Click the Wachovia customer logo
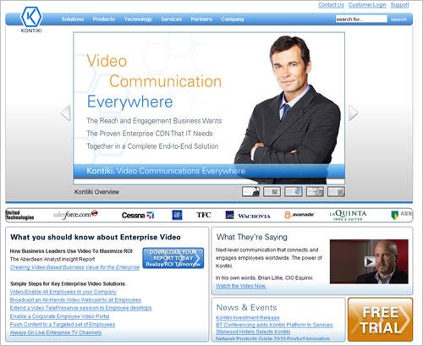The width and height of the screenshot is (423, 346). tap(248, 216)
